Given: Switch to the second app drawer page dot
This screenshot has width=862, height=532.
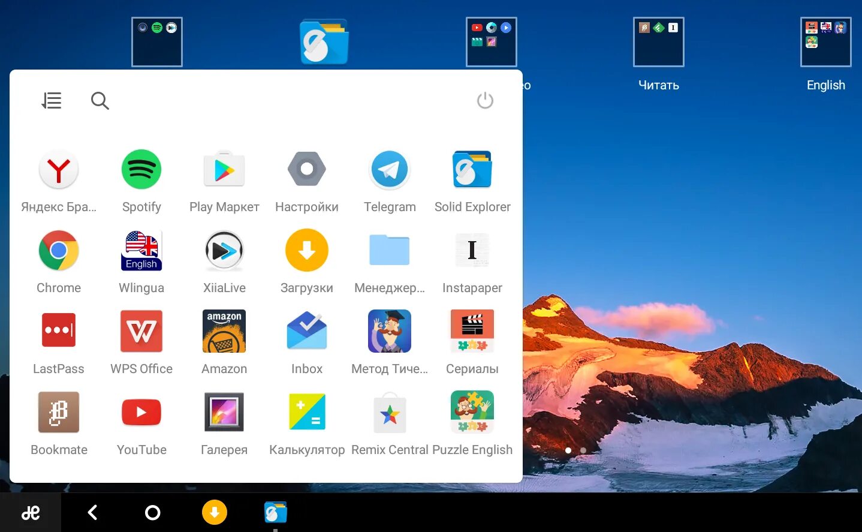Looking at the screenshot, I should click(x=583, y=450).
